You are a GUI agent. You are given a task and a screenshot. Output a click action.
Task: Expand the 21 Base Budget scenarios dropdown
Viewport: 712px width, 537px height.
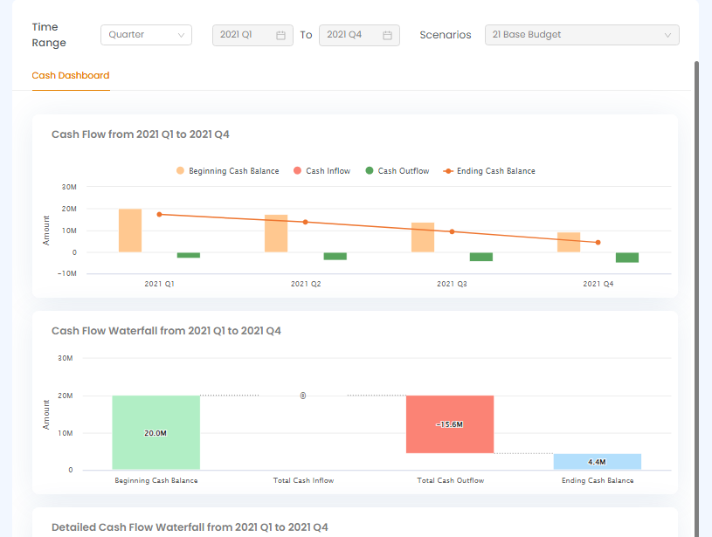tap(581, 35)
